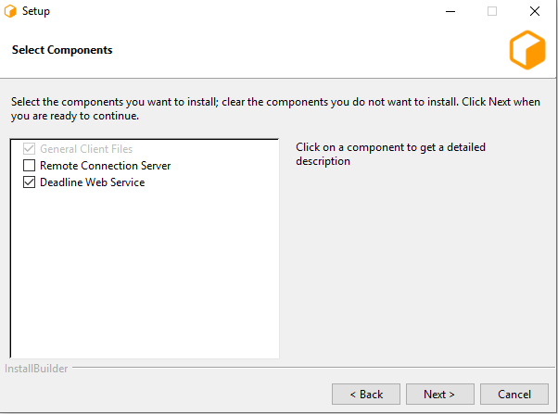The width and height of the screenshot is (558, 414).
Task: Click the Setup title text
Action: (x=36, y=12)
